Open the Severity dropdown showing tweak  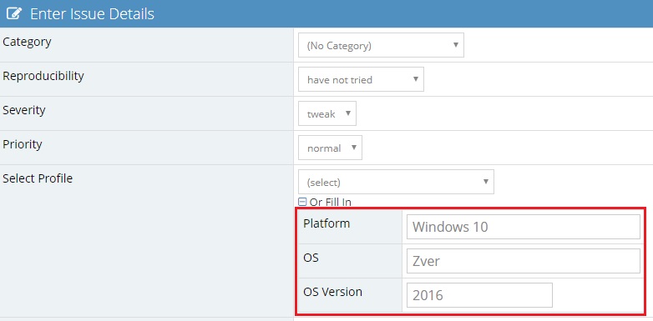tap(326, 113)
